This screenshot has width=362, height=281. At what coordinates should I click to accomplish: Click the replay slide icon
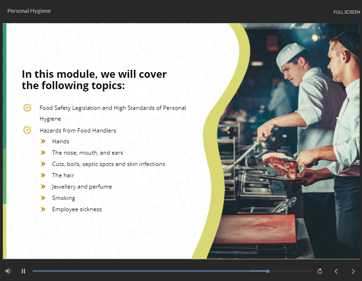[x=320, y=271]
